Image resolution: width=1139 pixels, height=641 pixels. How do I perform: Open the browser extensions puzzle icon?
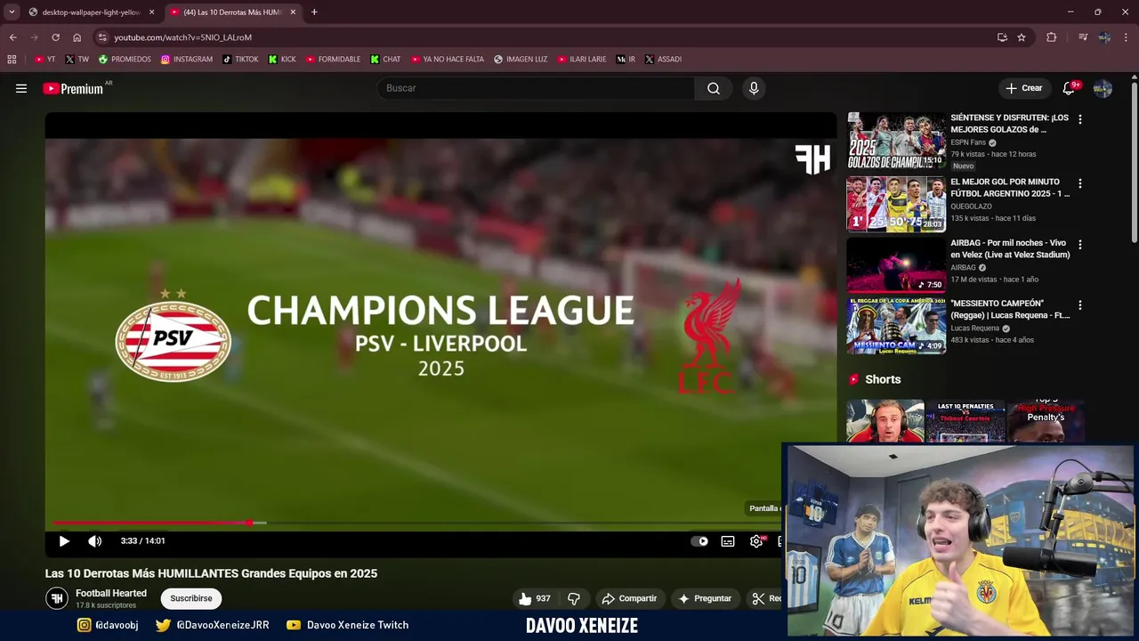point(1052,37)
